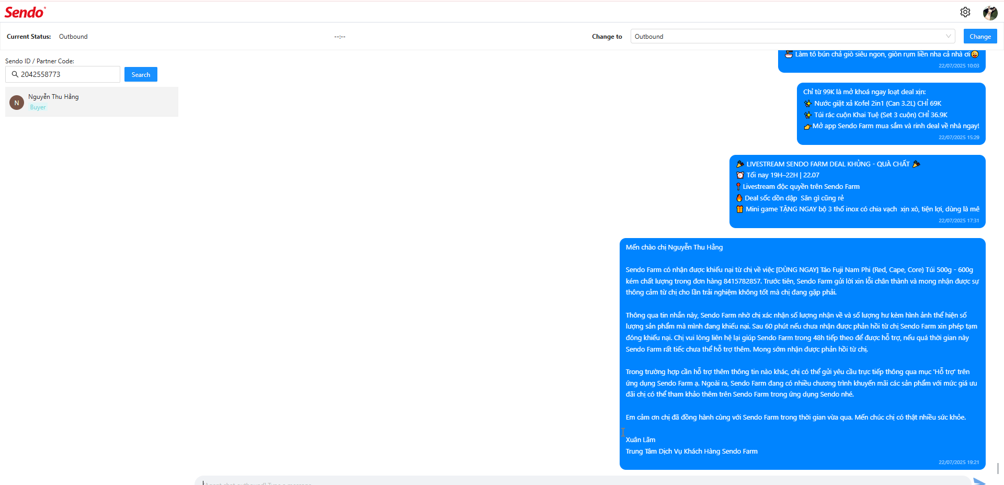This screenshot has height=485, width=1004.
Task: Select the Nguyễn Thu Hằng conversation
Action: 92,101
